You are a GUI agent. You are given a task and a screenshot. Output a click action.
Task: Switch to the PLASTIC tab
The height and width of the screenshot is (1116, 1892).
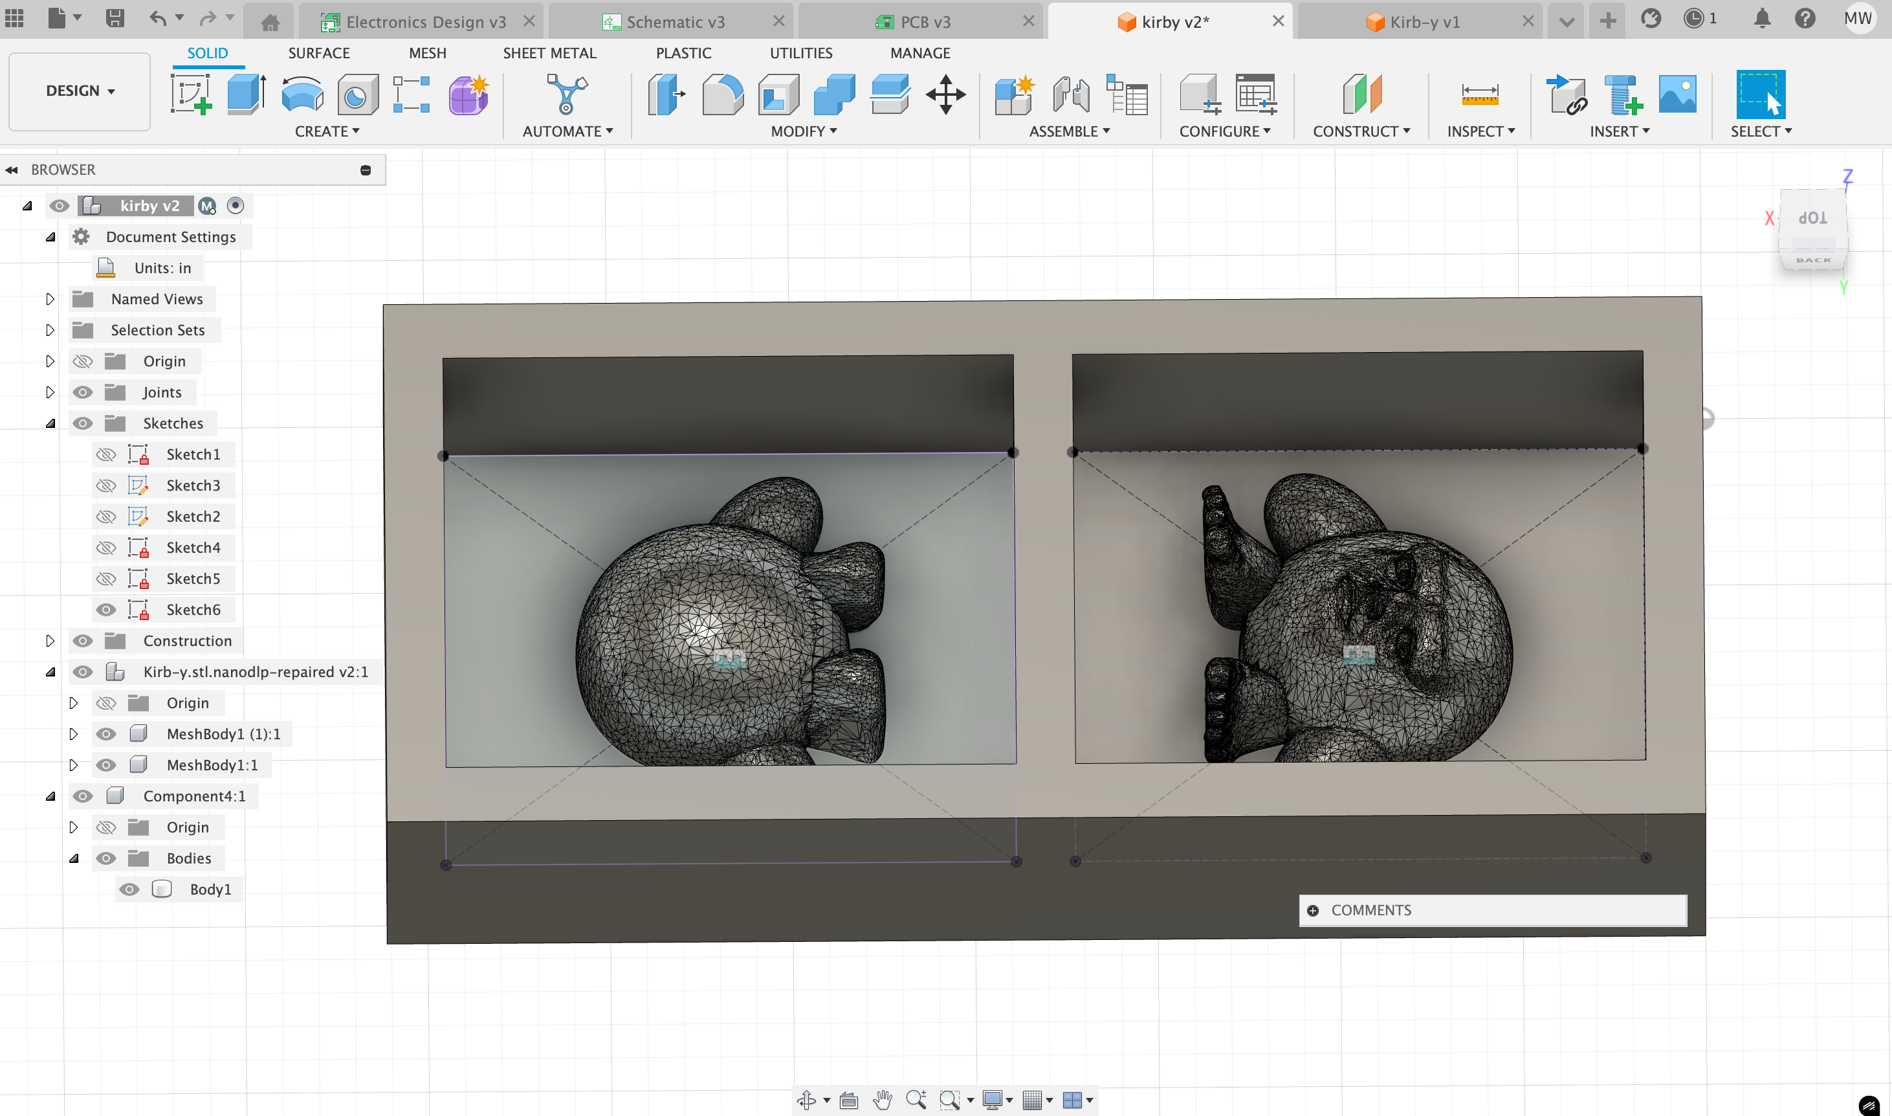pos(683,53)
